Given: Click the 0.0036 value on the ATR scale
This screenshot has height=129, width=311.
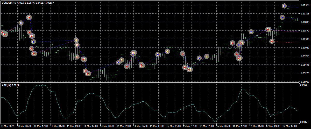Looking at the screenshot, I should pos(304,85).
